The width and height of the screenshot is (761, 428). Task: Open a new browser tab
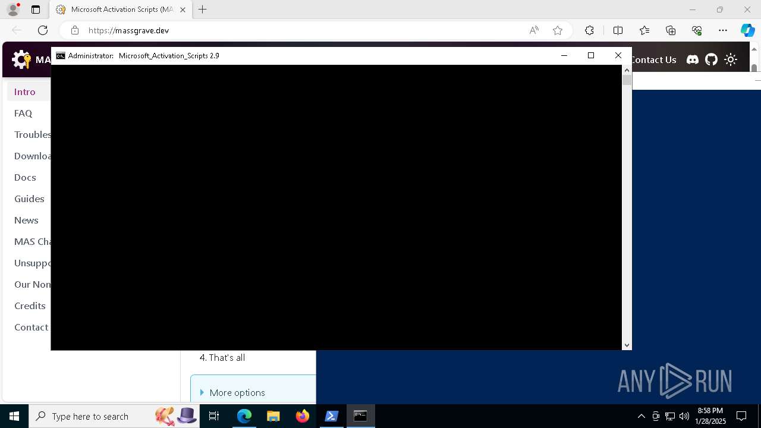coord(203,10)
